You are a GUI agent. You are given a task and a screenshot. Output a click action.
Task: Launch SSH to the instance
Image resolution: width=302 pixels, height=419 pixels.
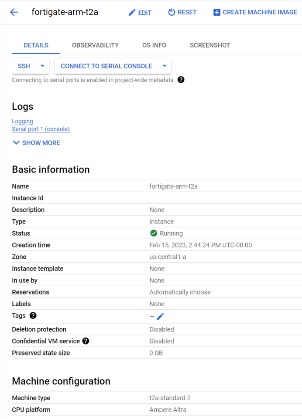(24, 66)
